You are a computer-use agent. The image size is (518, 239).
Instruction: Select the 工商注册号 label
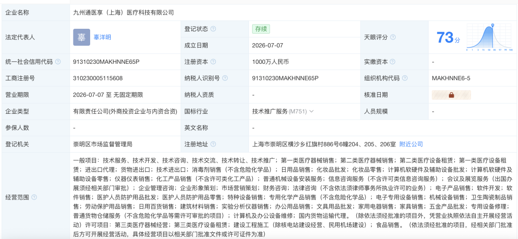pyautogui.click(x=20, y=78)
